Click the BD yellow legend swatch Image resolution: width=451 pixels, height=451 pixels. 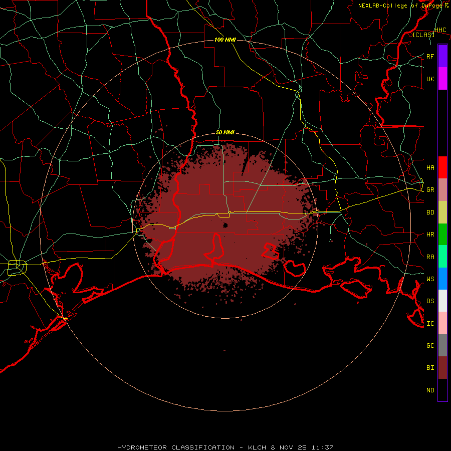point(442,212)
